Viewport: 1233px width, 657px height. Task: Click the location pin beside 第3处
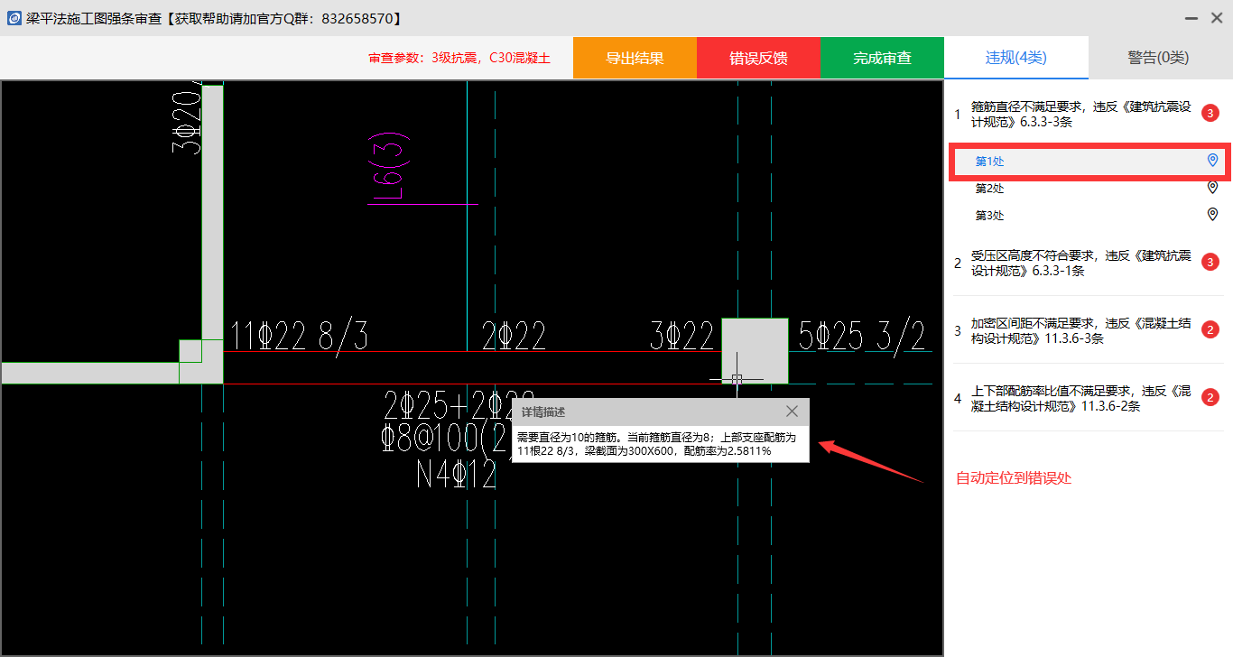tap(1212, 215)
